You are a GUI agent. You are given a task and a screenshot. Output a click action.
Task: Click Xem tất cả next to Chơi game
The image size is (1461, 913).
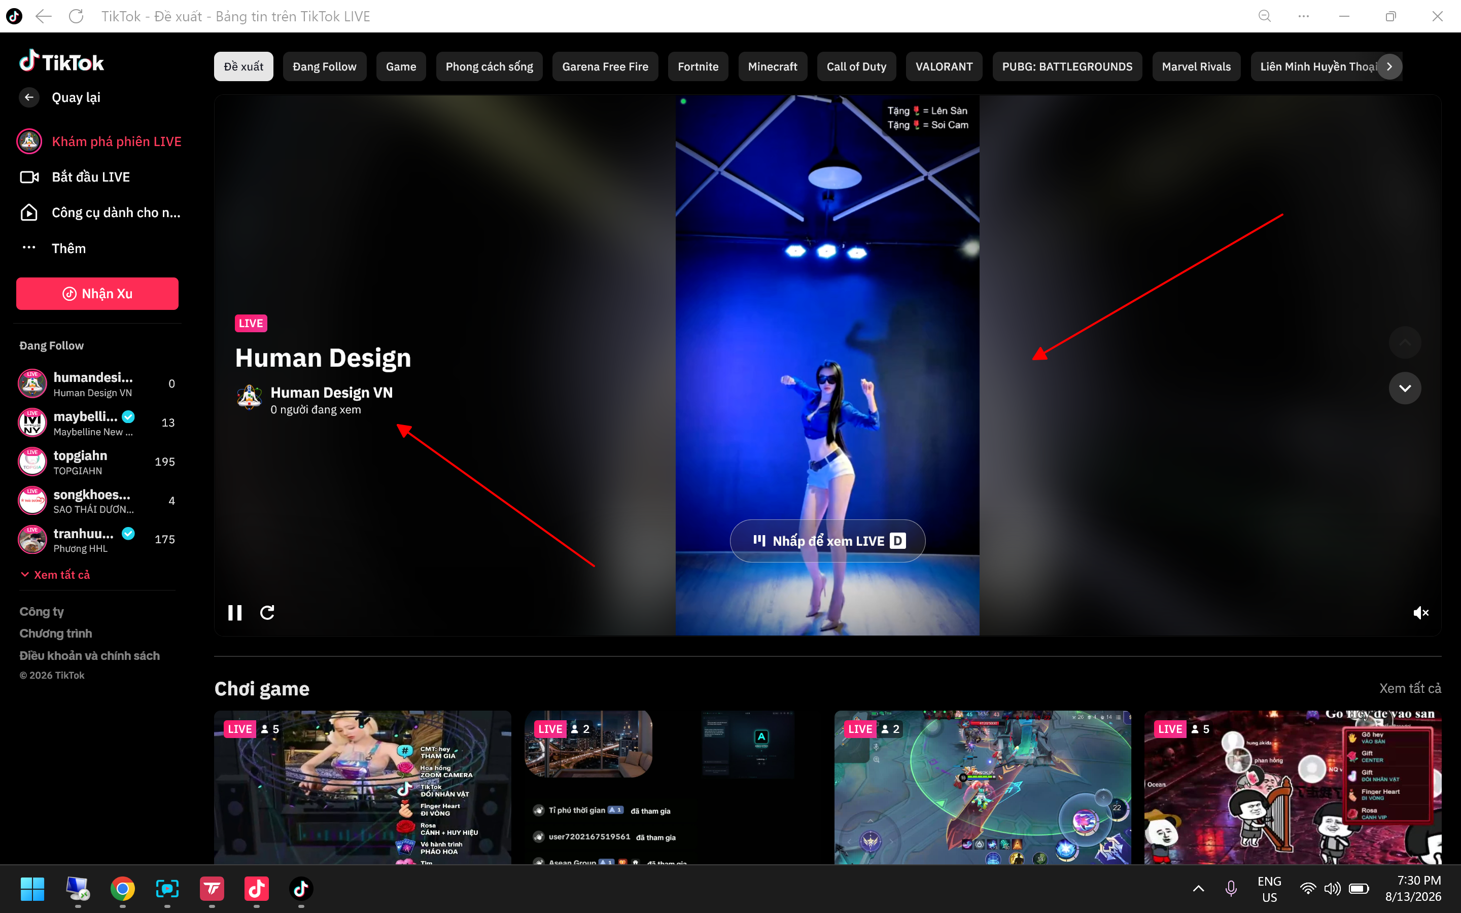tap(1410, 688)
